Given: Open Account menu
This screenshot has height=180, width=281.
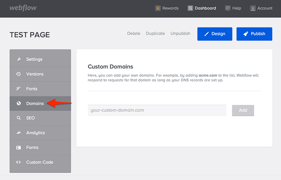Looking at the screenshot, I should click(261, 8).
